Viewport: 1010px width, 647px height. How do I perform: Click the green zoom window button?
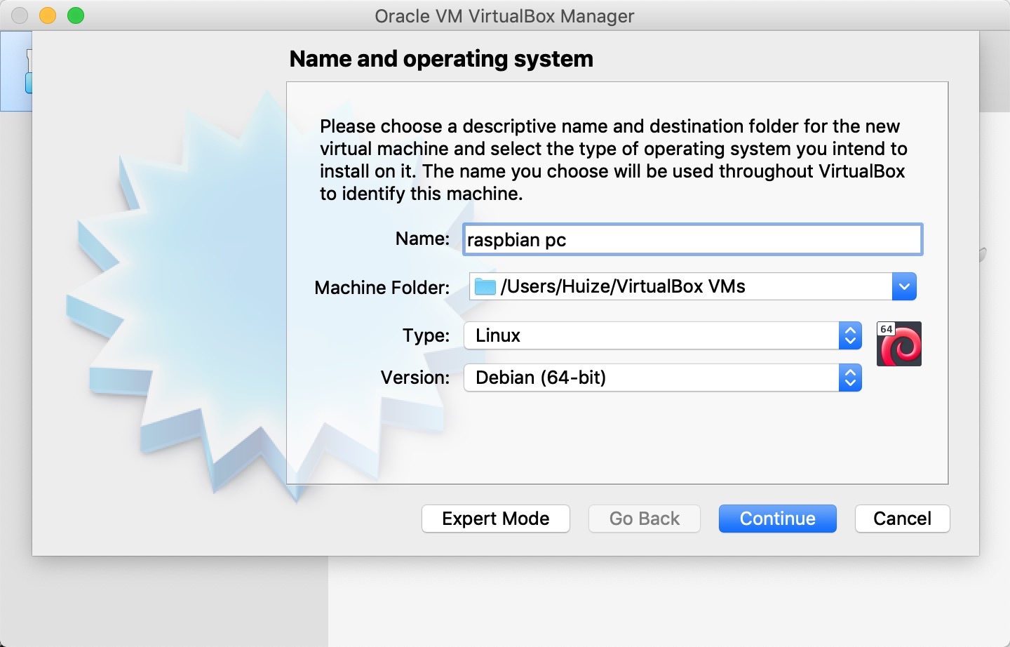pyautogui.click(x=76, y=15)
